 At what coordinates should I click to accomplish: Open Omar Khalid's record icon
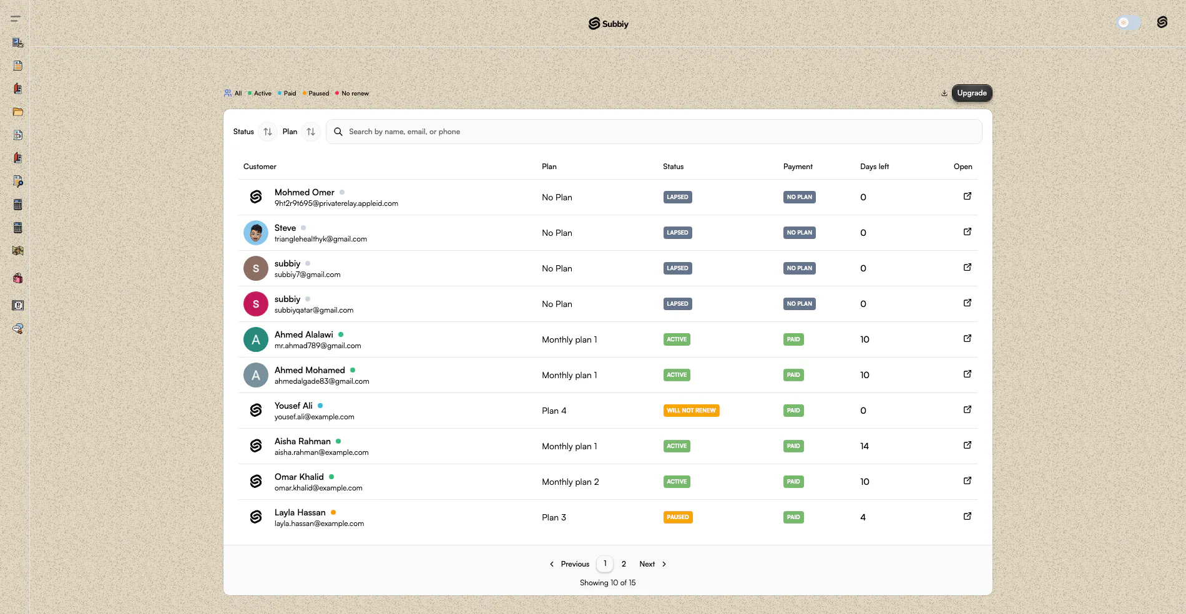point(967,480)
